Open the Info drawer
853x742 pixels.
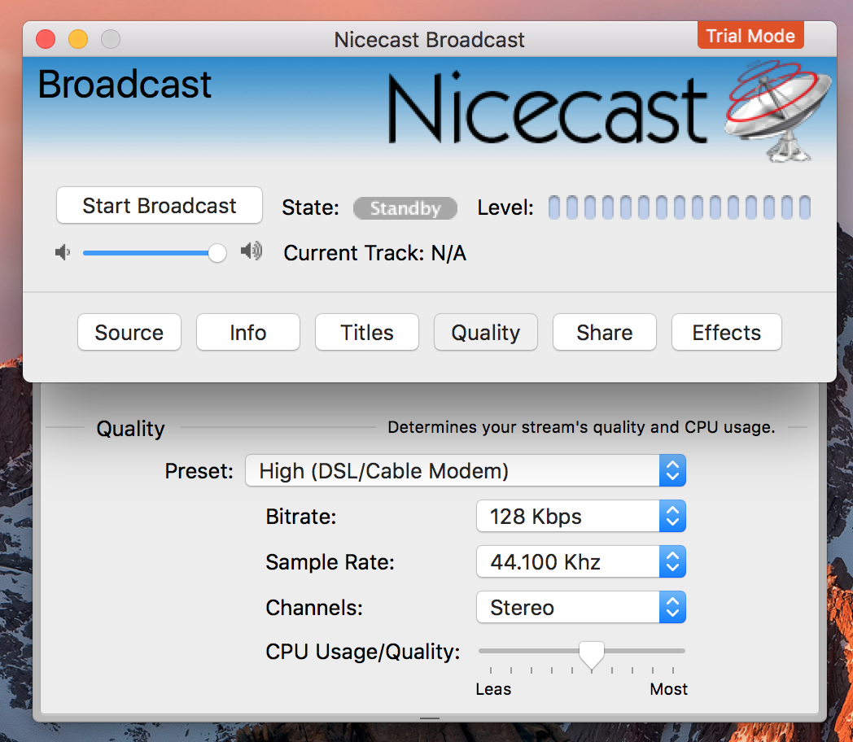248,332
